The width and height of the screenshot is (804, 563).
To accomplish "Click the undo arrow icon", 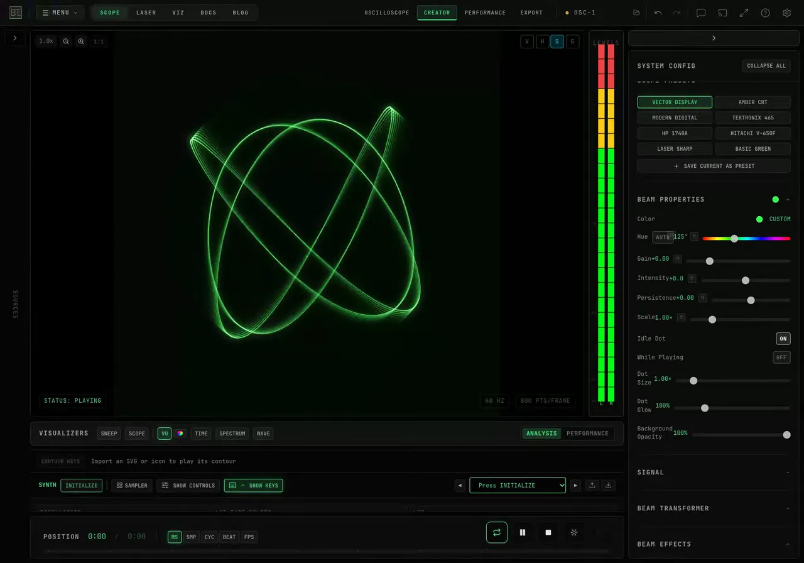I will [658, 13].
